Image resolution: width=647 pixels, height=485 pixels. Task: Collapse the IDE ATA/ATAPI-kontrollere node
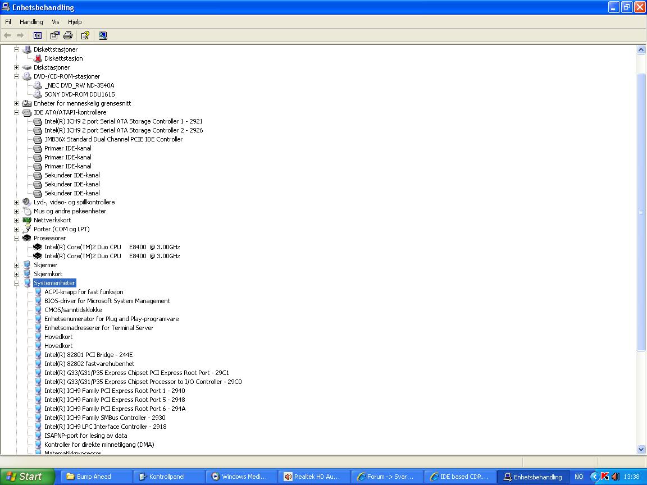click(x=16, y=113)
